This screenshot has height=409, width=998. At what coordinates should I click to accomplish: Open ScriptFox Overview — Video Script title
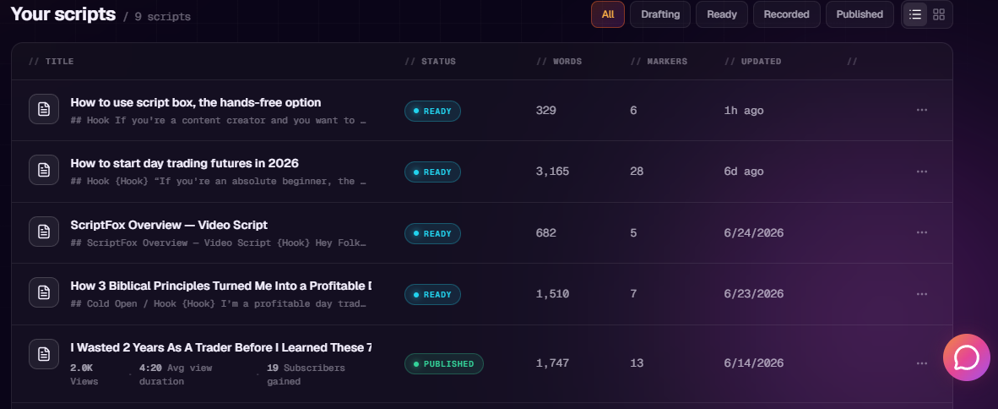click(x=169, y=225)
